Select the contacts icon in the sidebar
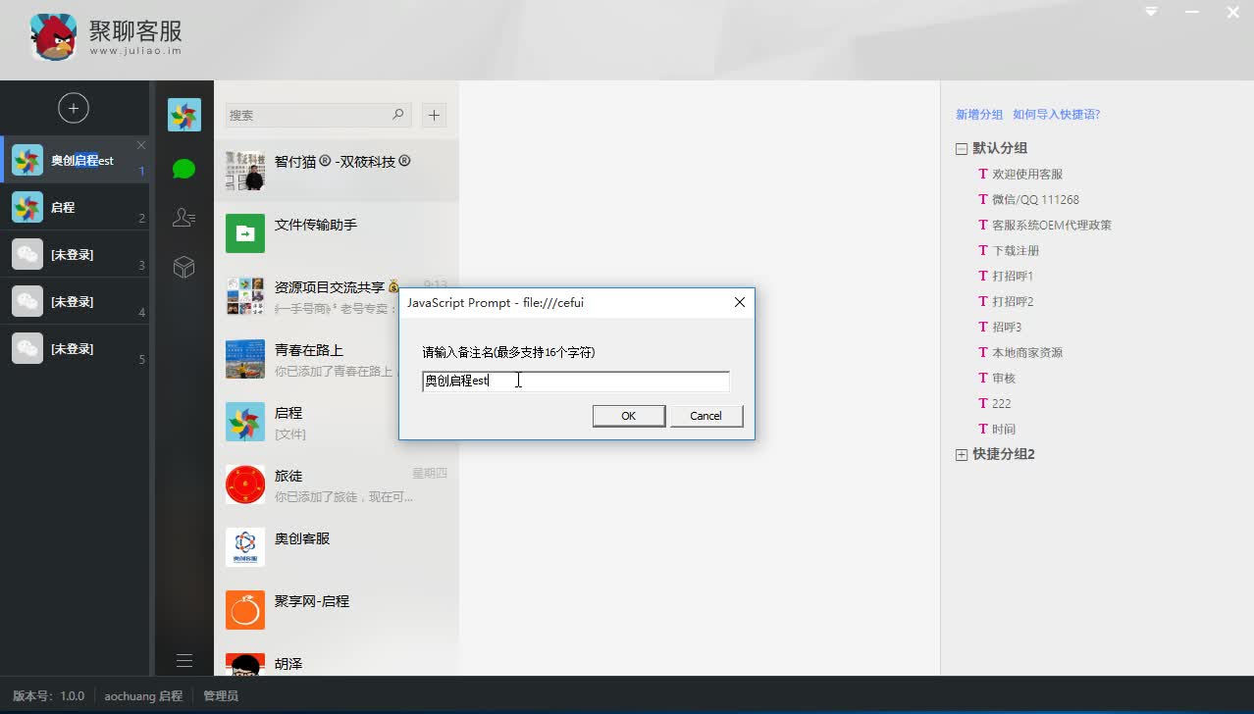The width and height of the screenshot is (1254, 714). [x=183, y=218]
